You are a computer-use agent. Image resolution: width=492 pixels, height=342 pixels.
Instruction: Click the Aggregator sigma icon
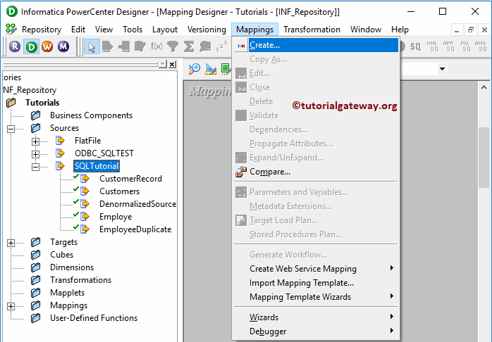coord(189,46)
